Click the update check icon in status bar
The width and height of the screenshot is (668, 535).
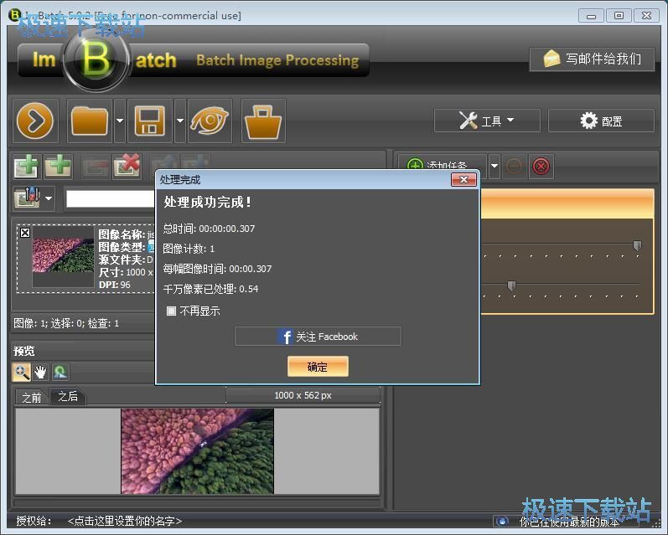(x=502, y=521)
